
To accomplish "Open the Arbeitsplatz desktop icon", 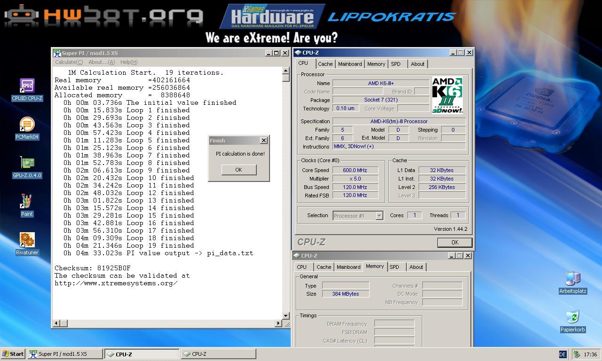I will point(573,283).
